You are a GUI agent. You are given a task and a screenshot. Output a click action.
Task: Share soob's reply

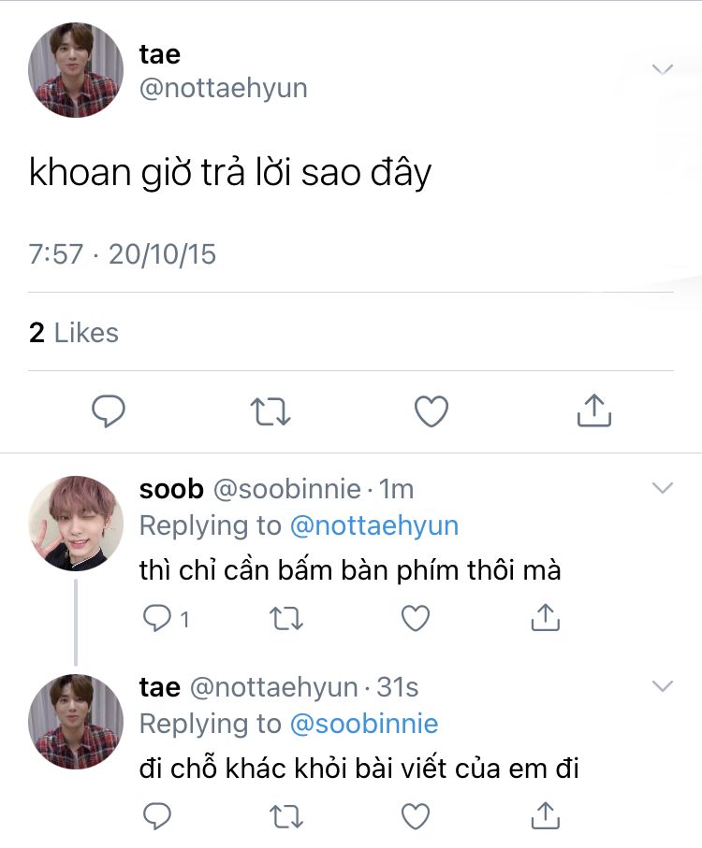click(x=545, y=617)
